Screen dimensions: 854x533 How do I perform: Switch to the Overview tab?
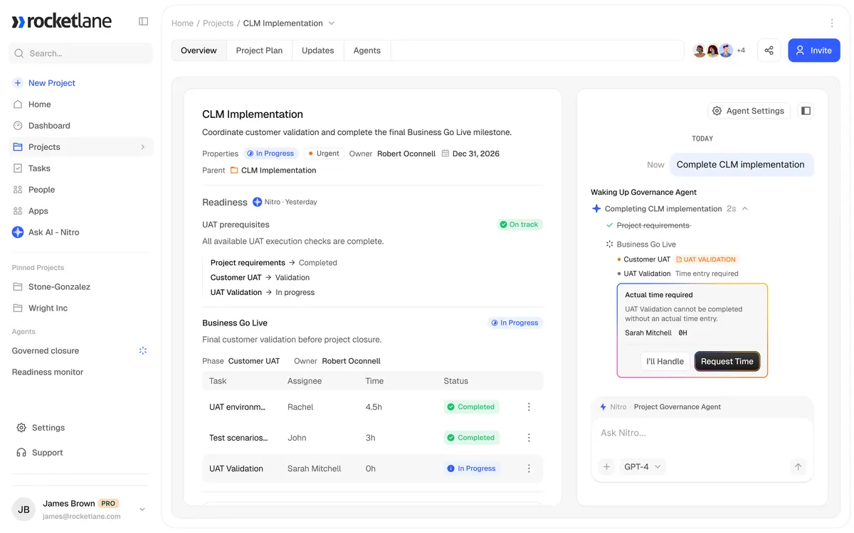click(x=199, y=50)
